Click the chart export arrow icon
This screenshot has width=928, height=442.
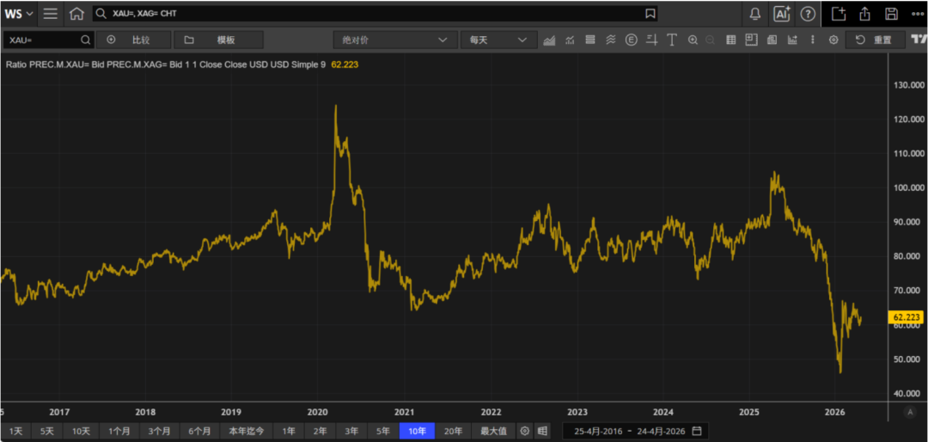click(792, 40)
